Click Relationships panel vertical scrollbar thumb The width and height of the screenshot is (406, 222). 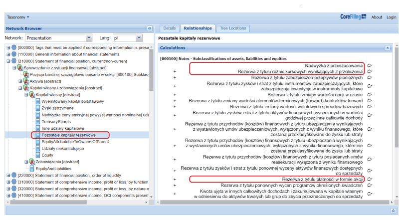pos(397,97)
